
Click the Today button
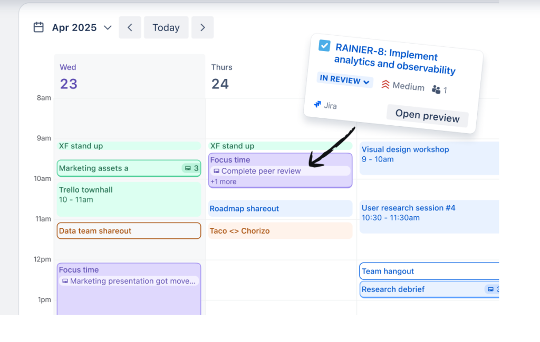(166, 27)
